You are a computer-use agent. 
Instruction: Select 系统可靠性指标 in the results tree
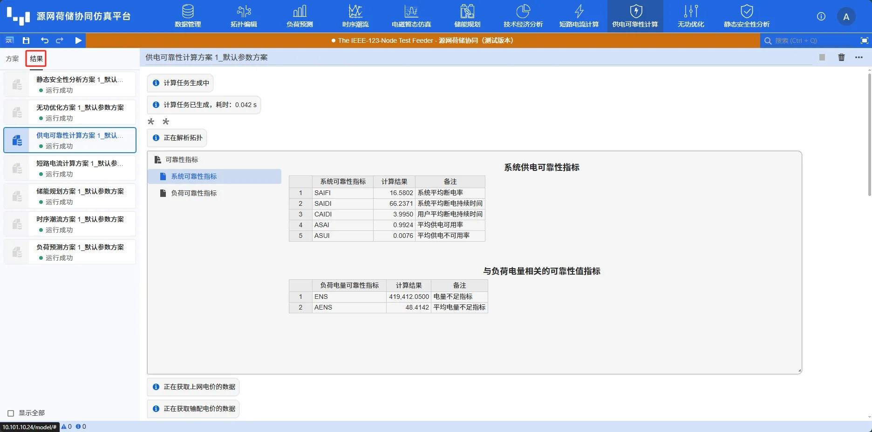point(214,176)
